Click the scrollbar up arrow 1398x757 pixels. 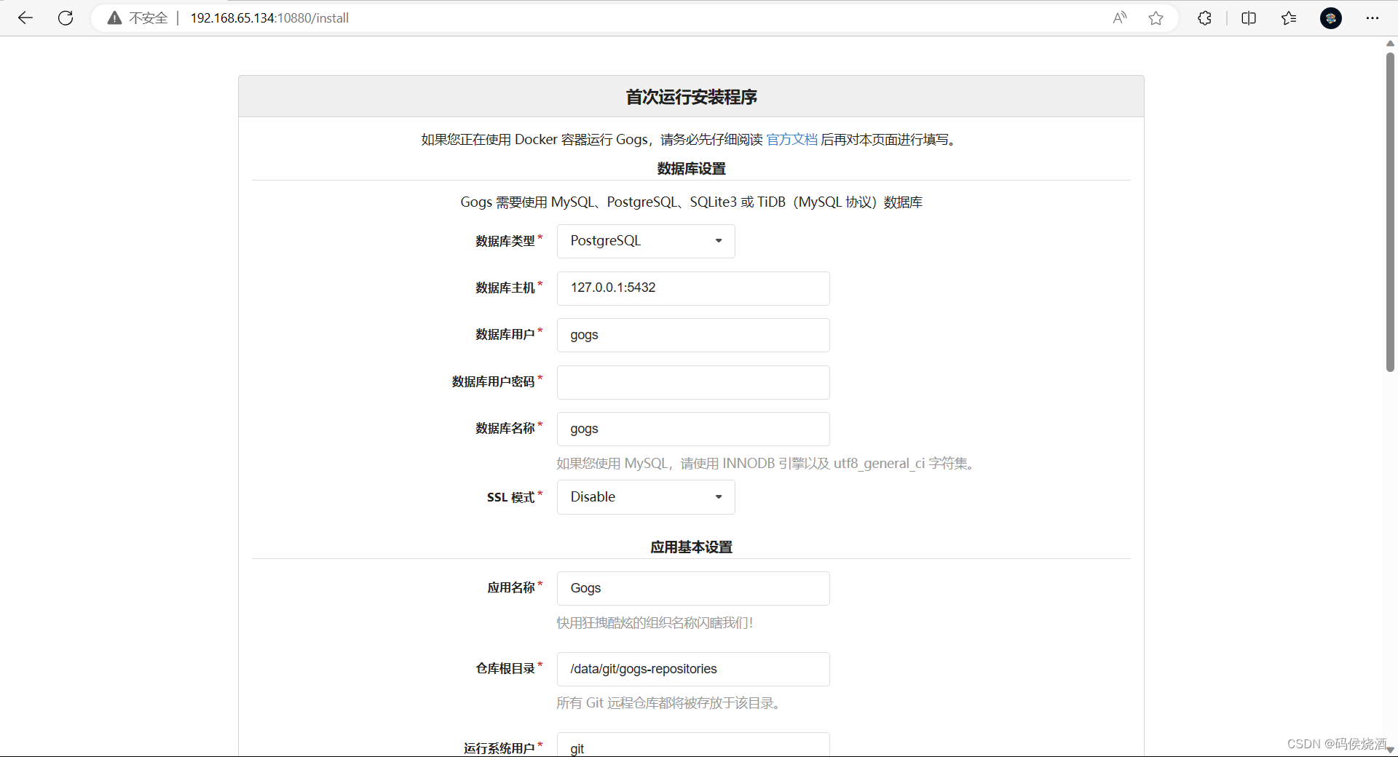1390,43
